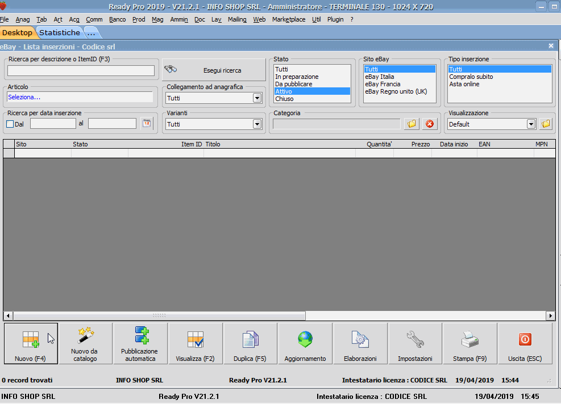Open the Elaborazioni tool
561x404 pixels.
coord(360,343)
